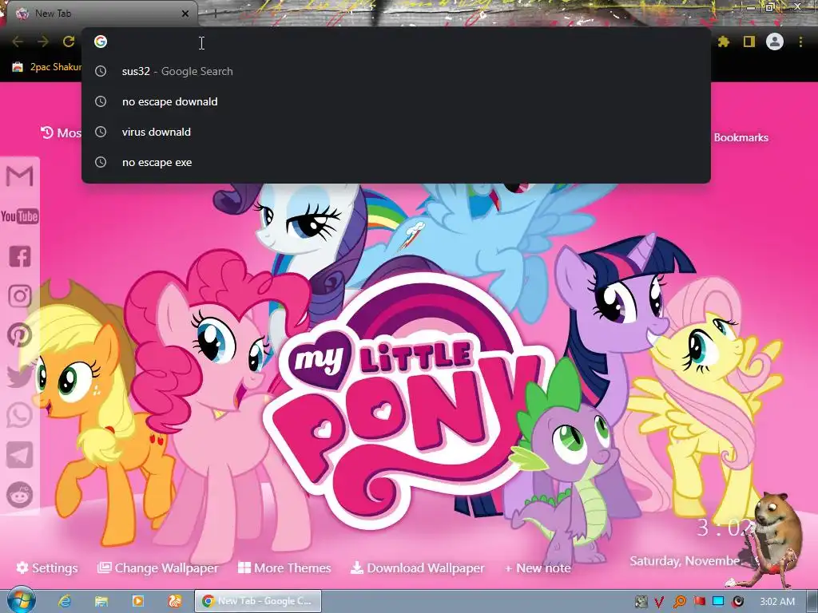Click the Chrome back arrow

[18, 42]
